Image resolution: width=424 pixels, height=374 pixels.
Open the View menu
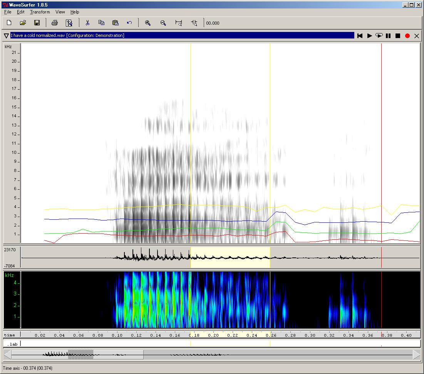(60, 12)
